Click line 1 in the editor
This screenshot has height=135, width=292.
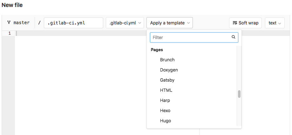[x=79, y=33]
